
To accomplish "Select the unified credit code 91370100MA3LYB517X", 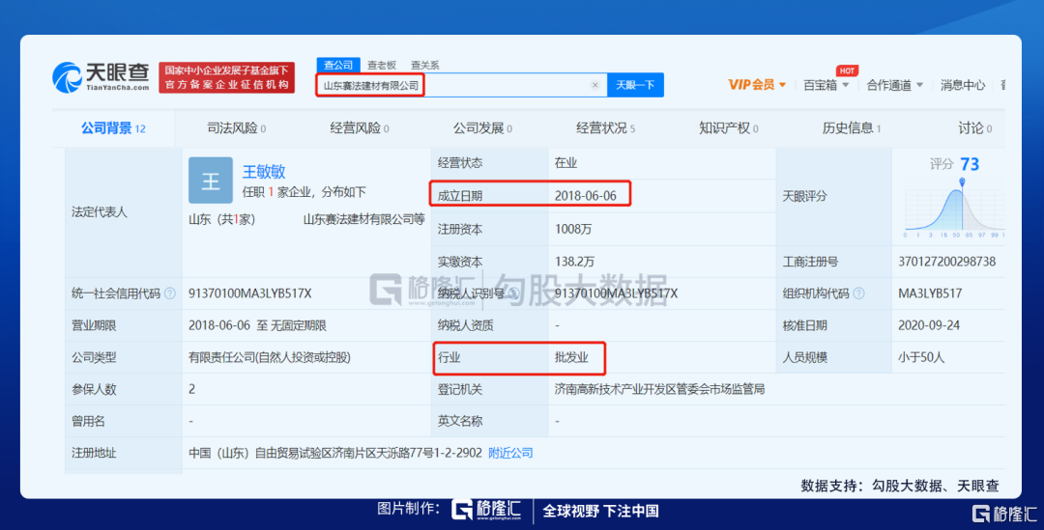I will [249, 293].
